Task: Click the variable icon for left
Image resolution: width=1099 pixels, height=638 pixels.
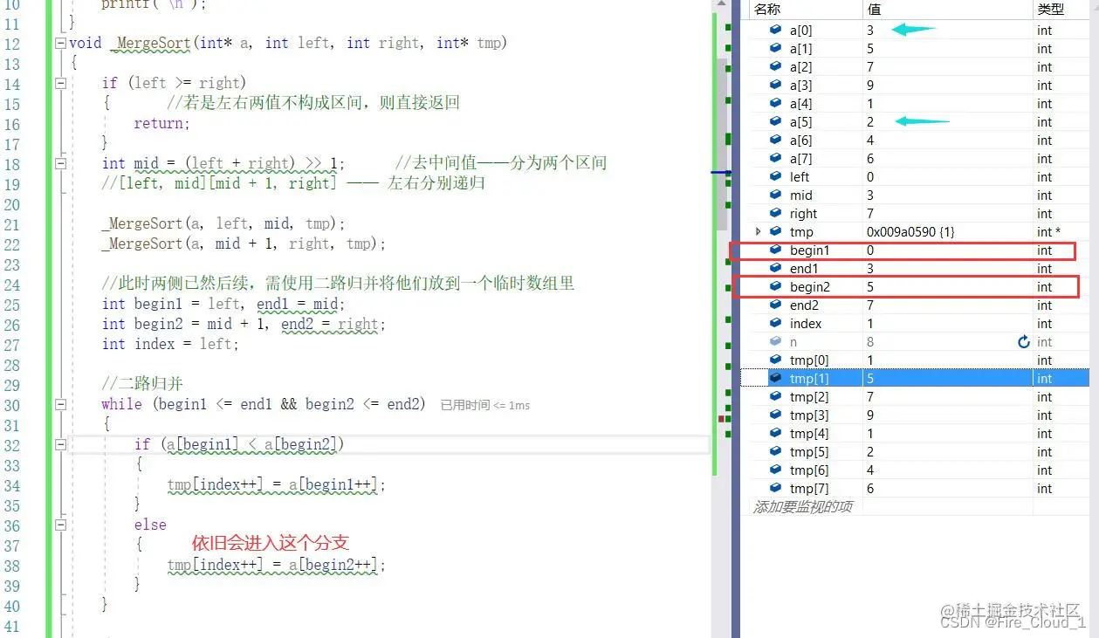Action: coord(775,176)
